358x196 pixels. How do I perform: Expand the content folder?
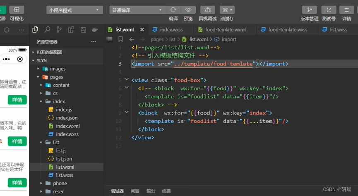tap(67, 85)
